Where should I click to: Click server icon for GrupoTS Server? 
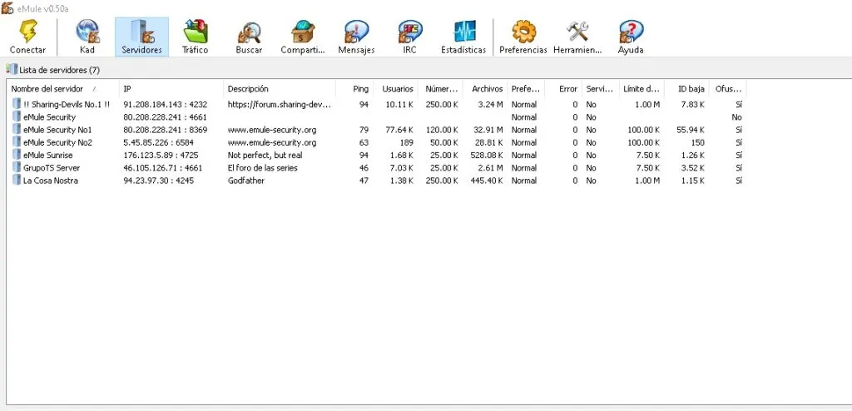[x=17, y=167]
